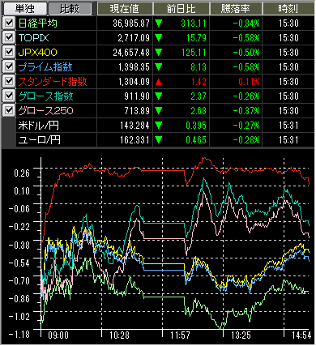316x346 pixels.
Task: Uncheck the グロース指数 checkbox
Action: click(9, 96)
